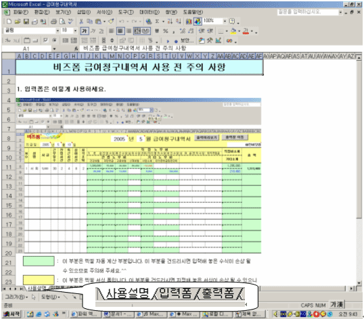364x319 pixels.
Task: Cut selection with the scissors icon
Action: click(x=81, y=22)
